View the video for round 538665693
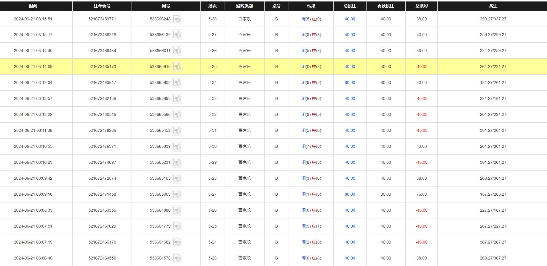The height and width of the screenshot is (266, 547). 178,99
